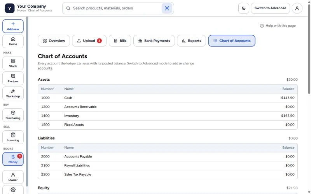Image resolution: width=311 pixels, height=194 pixels.
Task: Click the Add new plus button
Action: click(13, 26)
